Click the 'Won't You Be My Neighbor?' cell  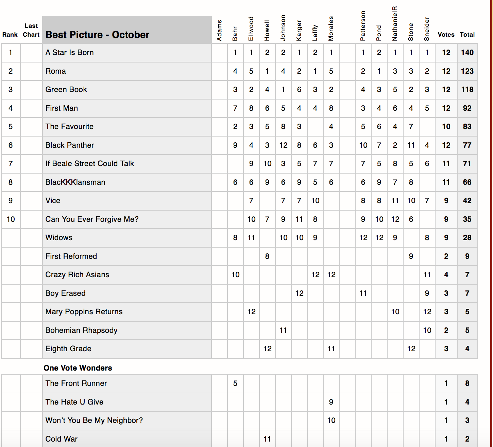tap(94, 421)
